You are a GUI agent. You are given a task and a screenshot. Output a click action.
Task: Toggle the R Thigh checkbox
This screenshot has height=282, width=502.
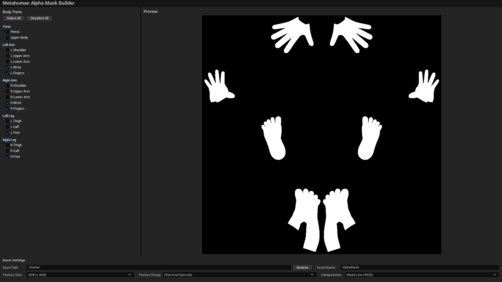8,145
